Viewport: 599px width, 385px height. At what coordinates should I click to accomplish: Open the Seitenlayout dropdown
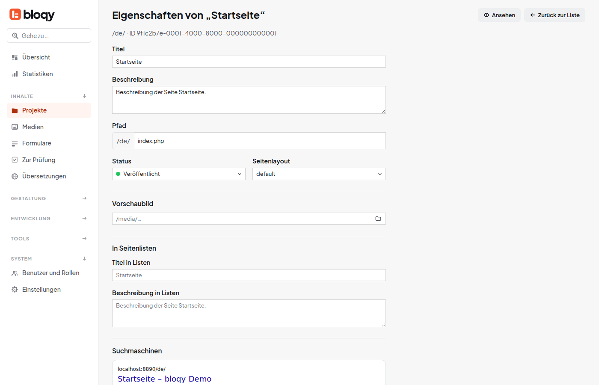[x=319, y=174]
